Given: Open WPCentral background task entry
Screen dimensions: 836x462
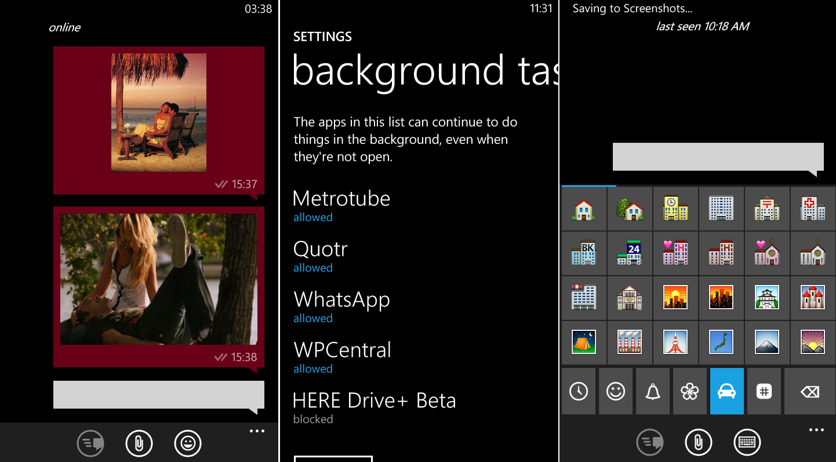Looking at the screenshot, I should [342, 357].
